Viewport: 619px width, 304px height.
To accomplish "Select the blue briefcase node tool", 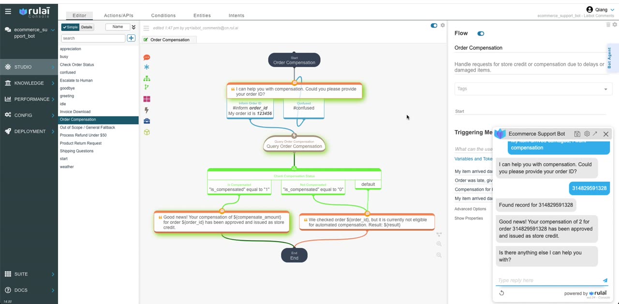I will click(147, 121).
